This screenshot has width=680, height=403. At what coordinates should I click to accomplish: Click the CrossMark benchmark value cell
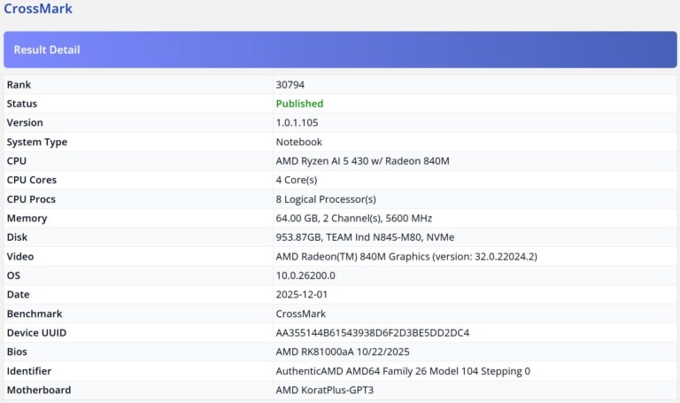300,314
